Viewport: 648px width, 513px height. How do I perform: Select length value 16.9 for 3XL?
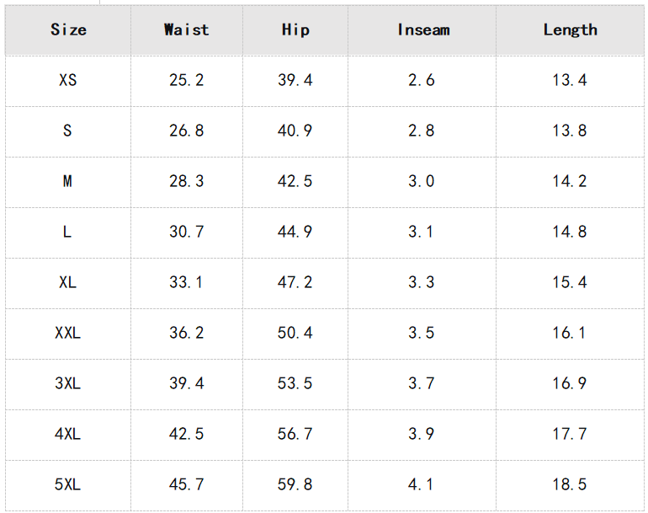pyautogui.click(x=570, y=384)
